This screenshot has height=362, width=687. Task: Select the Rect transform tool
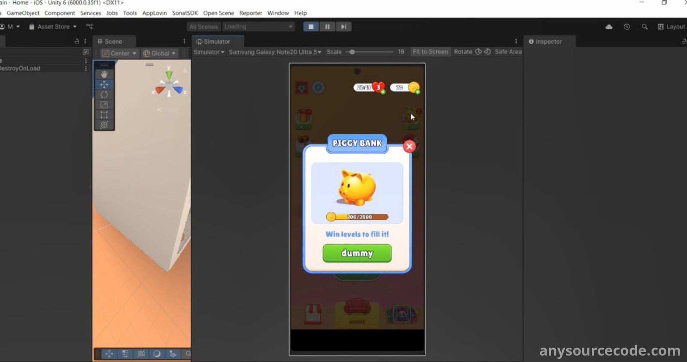click(x=104, y=115)
